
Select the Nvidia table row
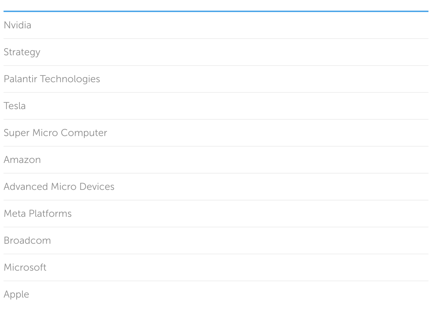click(x=216, y=25)
